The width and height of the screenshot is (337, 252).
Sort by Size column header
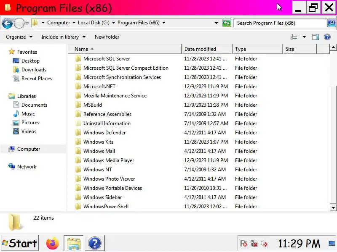[x=300, y=49]
